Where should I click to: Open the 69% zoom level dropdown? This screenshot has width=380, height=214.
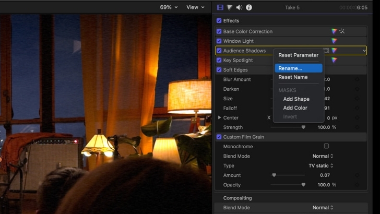click(169, 7)
